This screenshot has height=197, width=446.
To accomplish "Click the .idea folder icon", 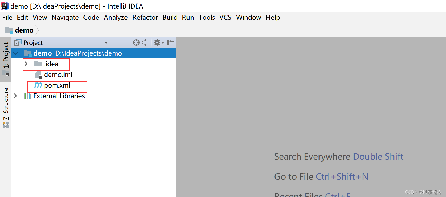I will (38, 64).
